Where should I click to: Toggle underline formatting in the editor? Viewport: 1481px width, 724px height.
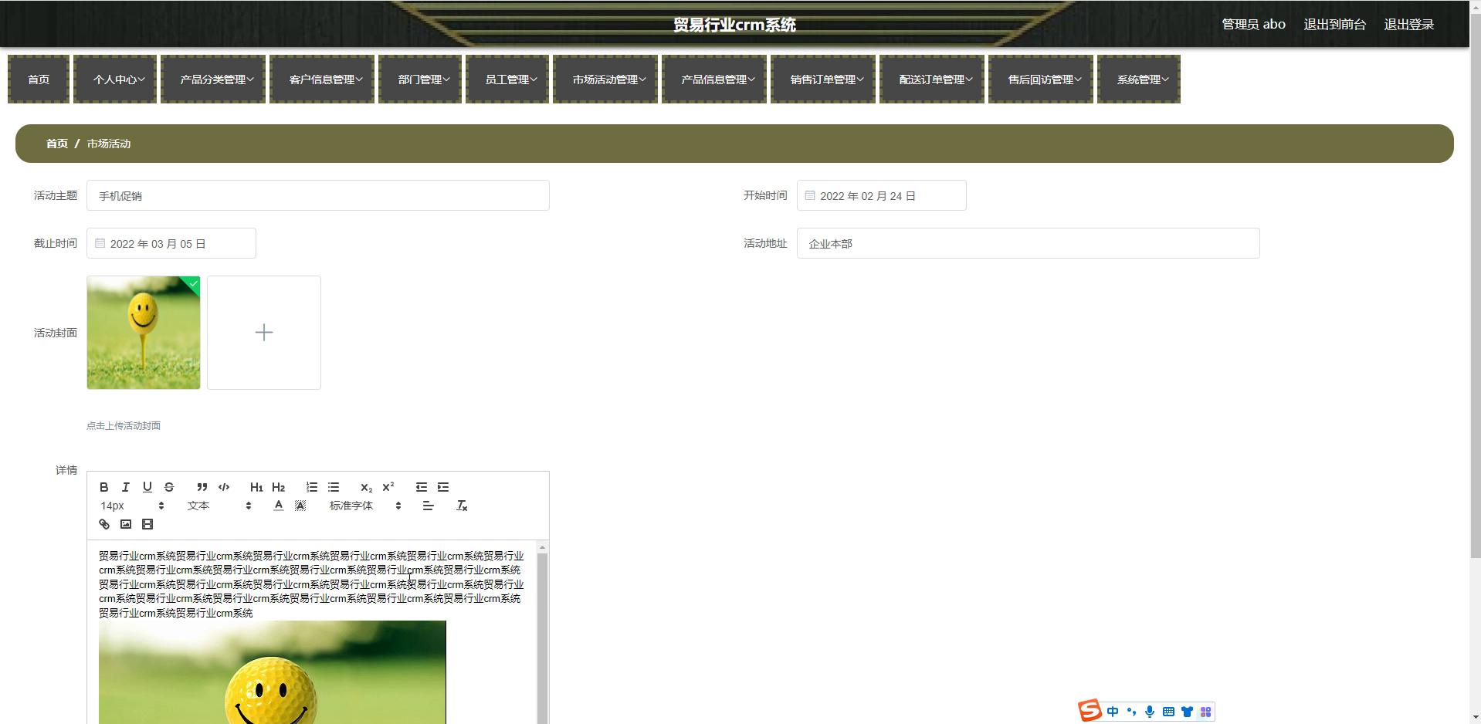[147, 487]
